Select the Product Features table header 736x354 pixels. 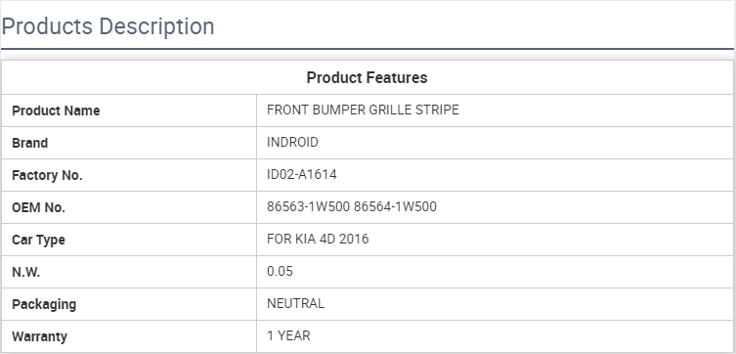pyautogui.click(x=368, y=77)
